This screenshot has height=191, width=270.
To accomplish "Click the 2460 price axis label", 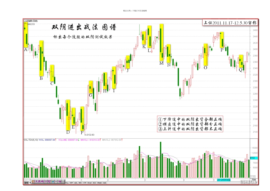I will pyautogui.click(x=255, y=30).
